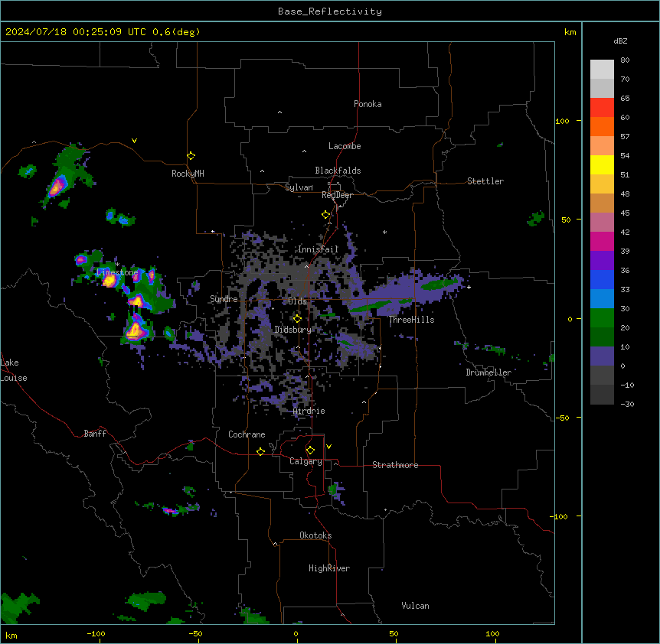The height and width of the screenshot is (644, 660).
Task: Click the Lake Louise label
Action: point(14,370)
